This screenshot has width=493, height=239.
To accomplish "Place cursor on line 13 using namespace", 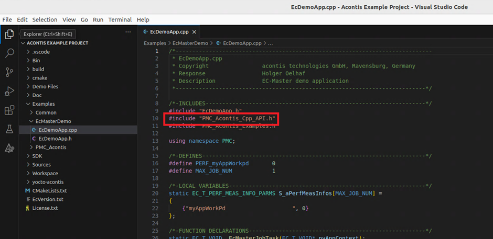I will pos(202,141).
